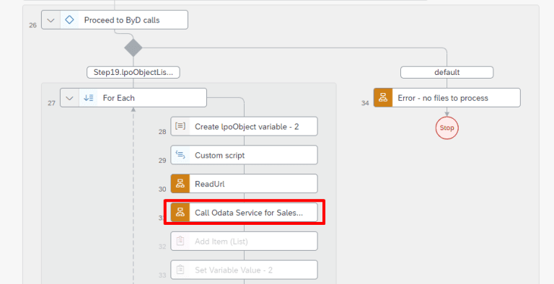Select the Stop end node
The width and height of the screenshot is (554, 284).
[447, 128]
